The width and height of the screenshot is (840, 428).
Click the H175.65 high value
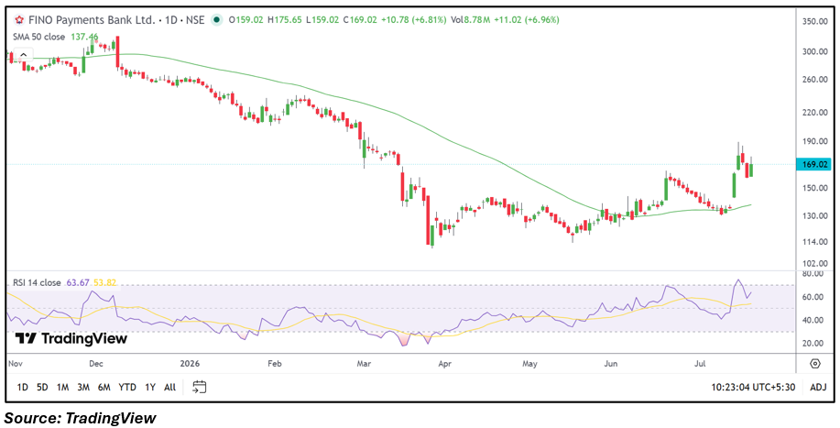pyautogui.click(x=286, y=20)
